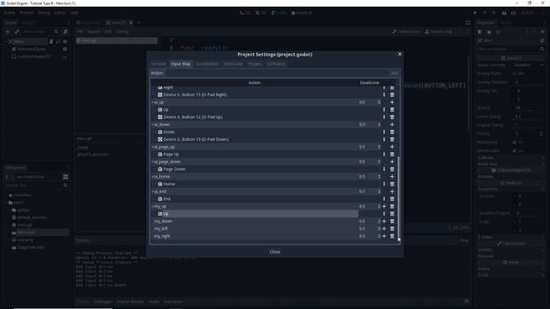550x309 pixels.
Task: Step the ui_home deadzone spinner arrows
Action: tap(379, 177)
